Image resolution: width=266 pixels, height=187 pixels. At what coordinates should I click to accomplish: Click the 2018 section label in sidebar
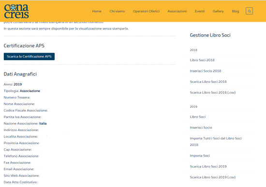tap(193, 50)
